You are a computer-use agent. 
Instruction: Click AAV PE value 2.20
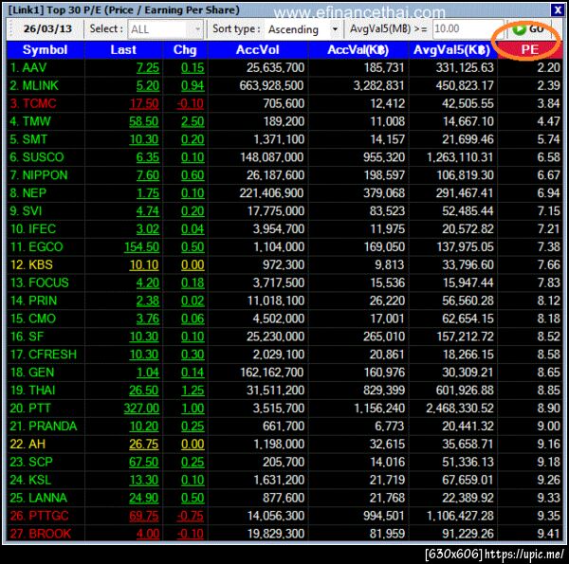549,68
